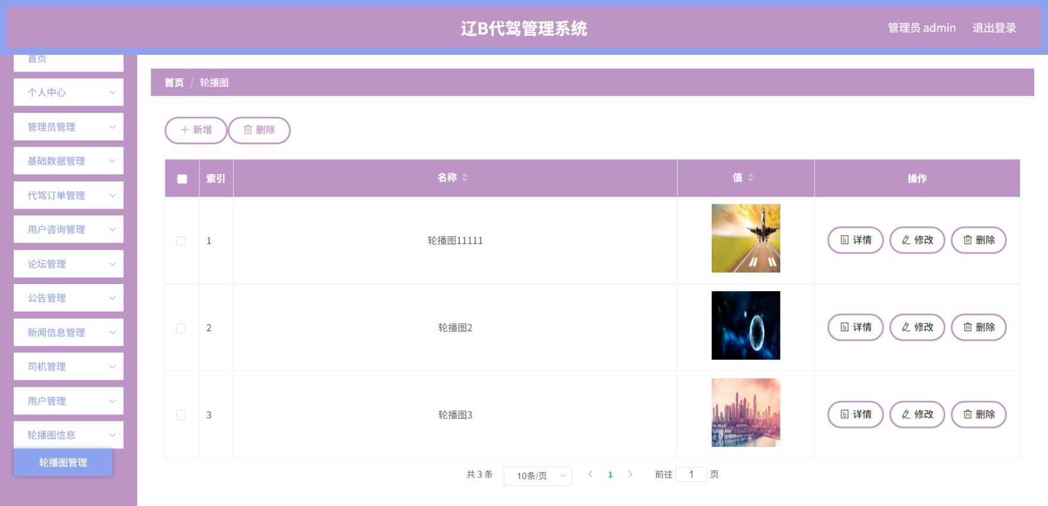Sort by 名称 column arrows
The width and height of the screenshot is (1048, 506).
pos(465,177)
